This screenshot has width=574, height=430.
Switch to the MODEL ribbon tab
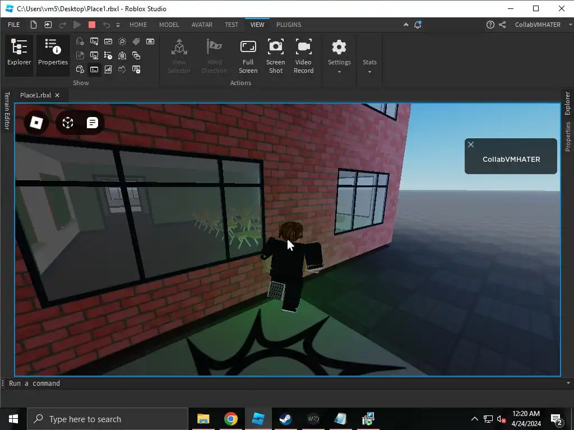pyautogui.click(x=169, y=25)
